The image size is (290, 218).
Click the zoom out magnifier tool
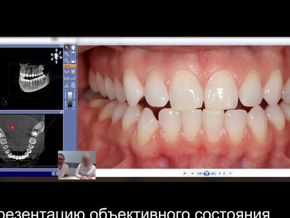click(67, 60)
